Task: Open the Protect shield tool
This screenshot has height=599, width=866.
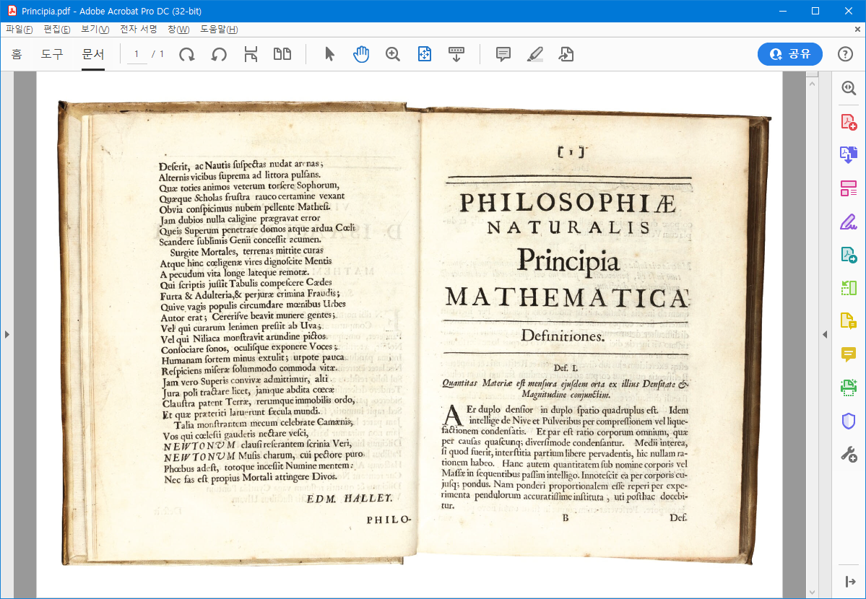Action: (x=849, y=421)
